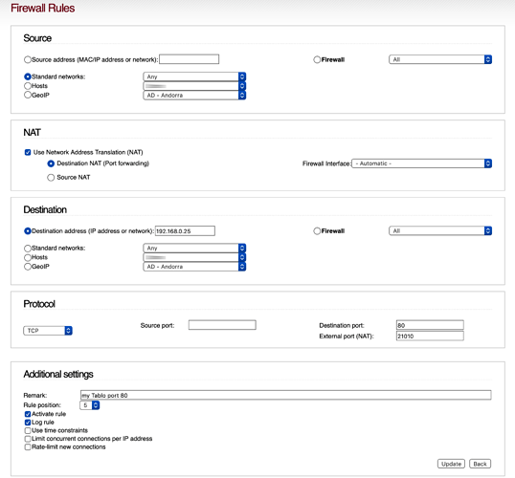Image resolution: width=515 pixels, height=478 pixels.
Task: Open the Rule position dropdown
Action: tap(89, 405)
